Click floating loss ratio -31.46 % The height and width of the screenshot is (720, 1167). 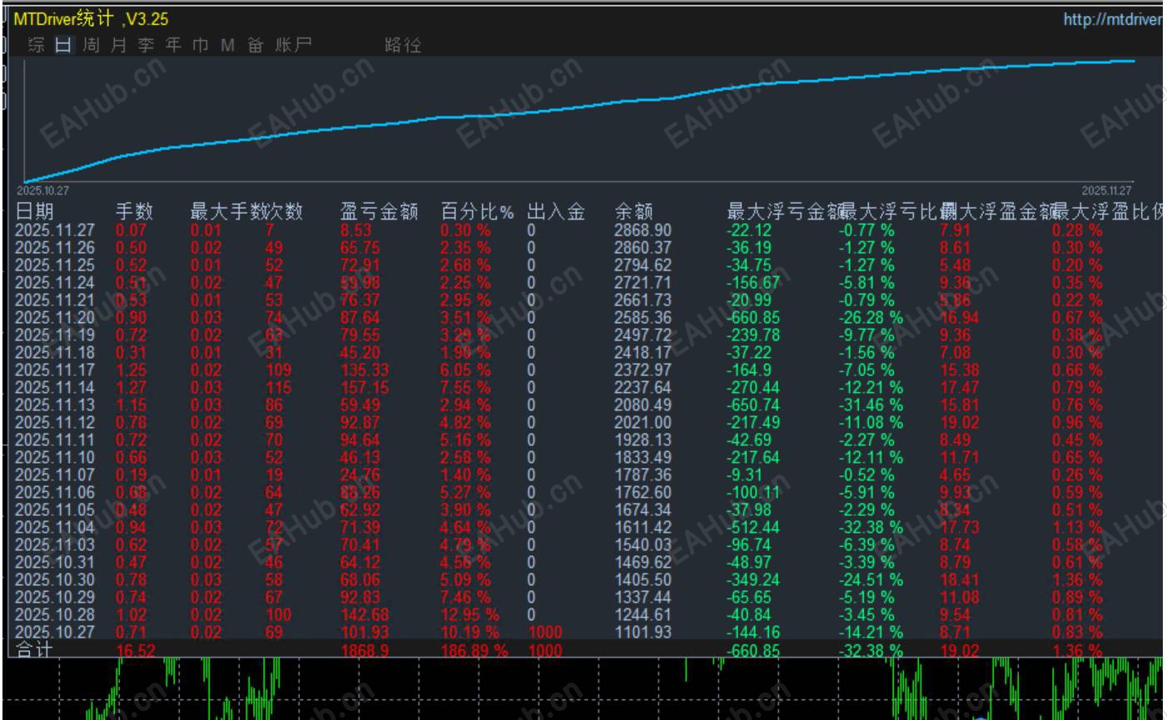[x=871, y=405]
